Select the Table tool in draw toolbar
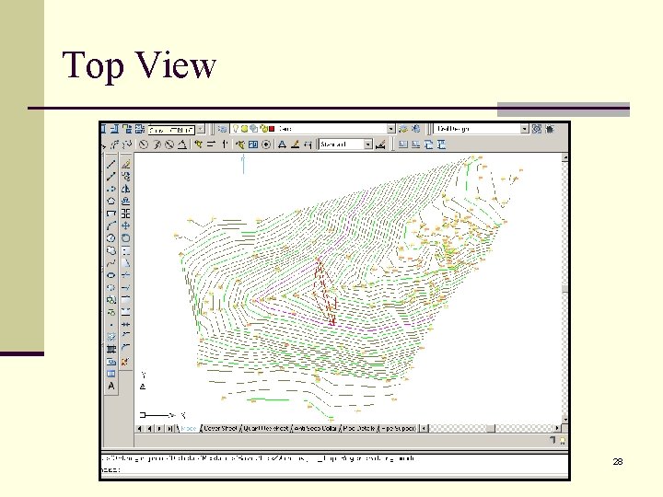The image size is (663, 497). (x=111, y=374)
